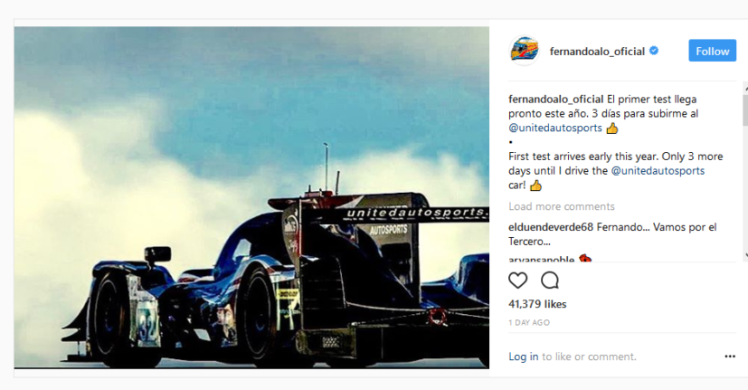
Task: Click the race car photo
Action: pyautogui.click(x=251, y=197)
